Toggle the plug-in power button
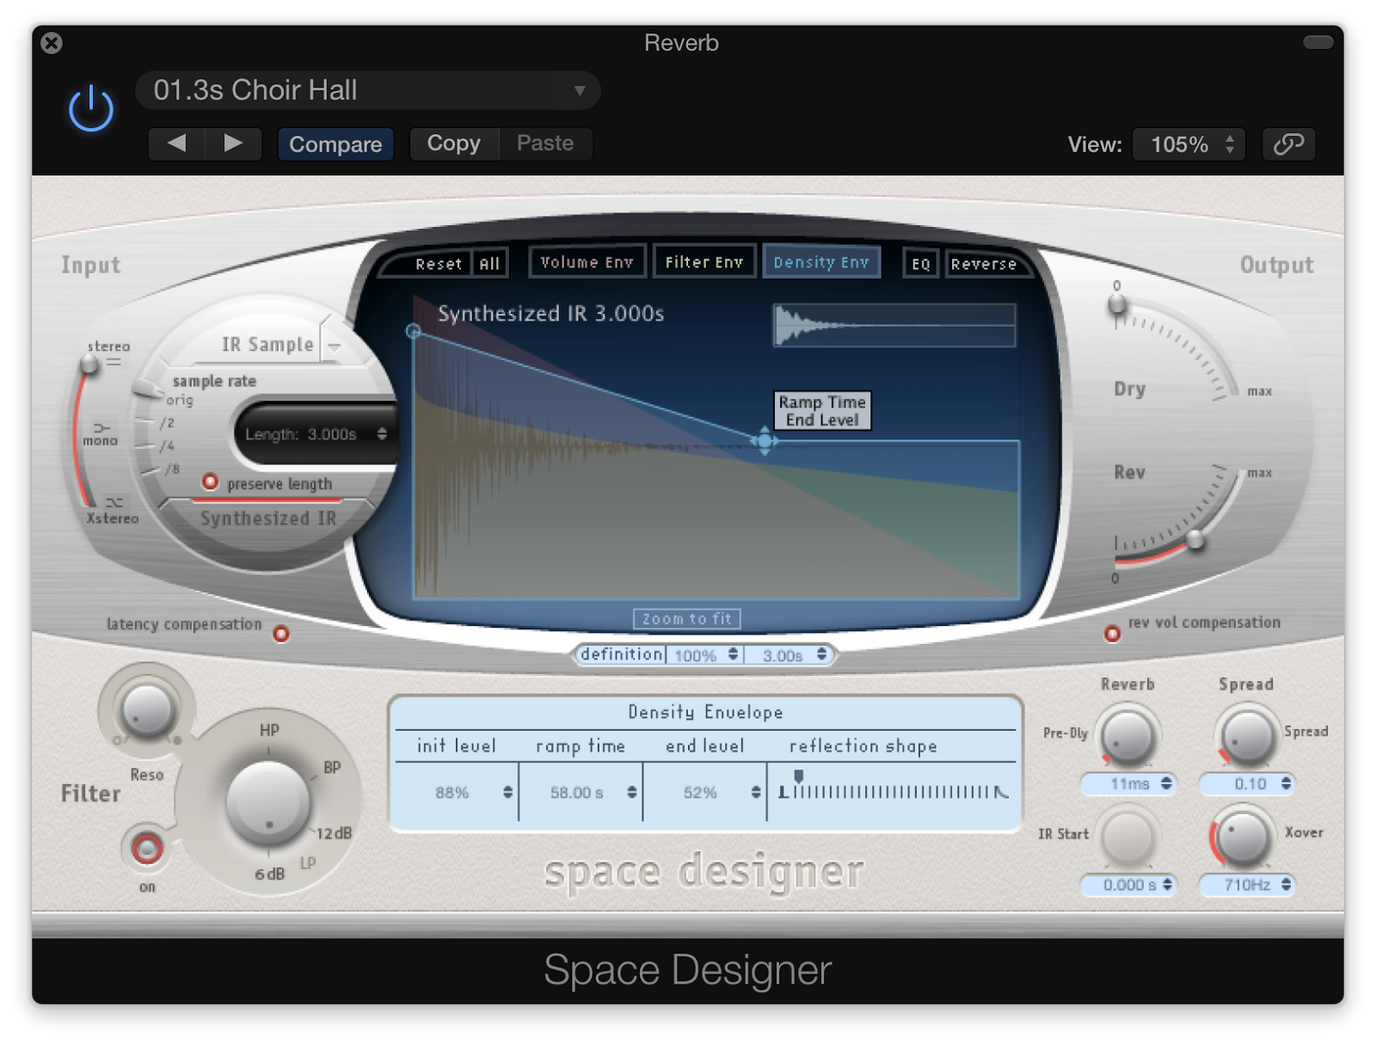1376x1043 pixels. (x=90, y=109)
